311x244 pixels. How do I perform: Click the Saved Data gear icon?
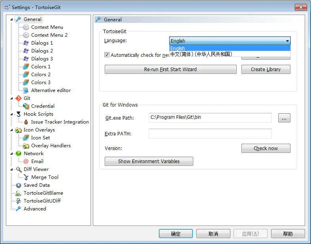coord(18,185)
